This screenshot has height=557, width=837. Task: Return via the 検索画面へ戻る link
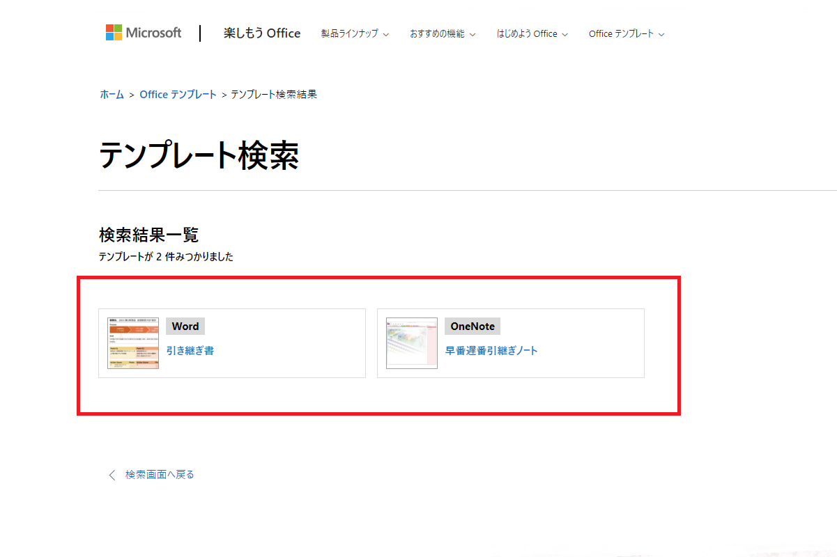(x=160, y=475)
